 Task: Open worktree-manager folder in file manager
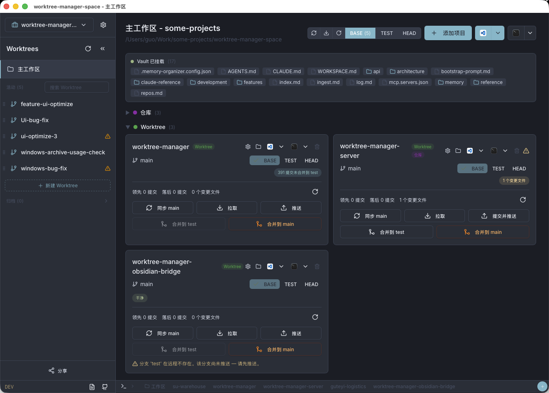point(258,147)
